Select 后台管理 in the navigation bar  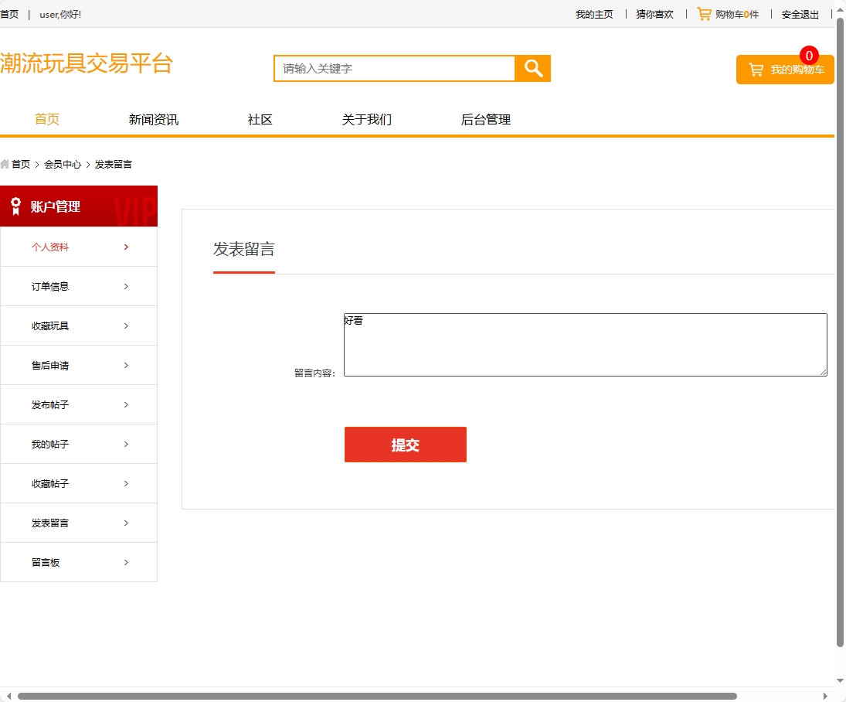click(485, 120)
